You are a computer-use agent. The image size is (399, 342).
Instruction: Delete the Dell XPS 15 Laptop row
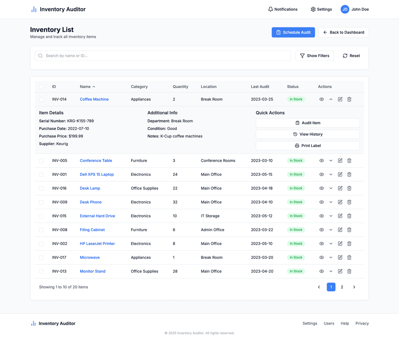click(x=349, y=174)
